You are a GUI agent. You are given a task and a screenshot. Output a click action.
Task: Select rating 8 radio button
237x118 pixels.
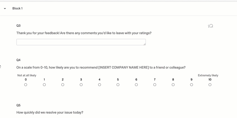click(x=173, y=85)
